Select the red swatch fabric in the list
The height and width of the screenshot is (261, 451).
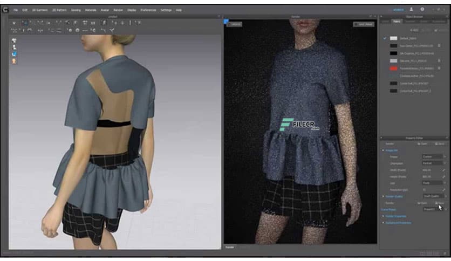(x=394, y=68)
